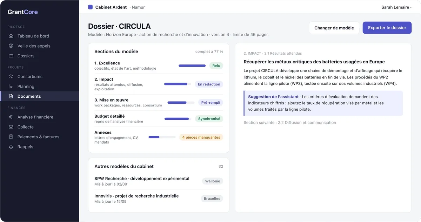The height and width of the screenshot is (222, 421).
Task: Click the Mise en œuvre progress bar
Action: [181, 103]
